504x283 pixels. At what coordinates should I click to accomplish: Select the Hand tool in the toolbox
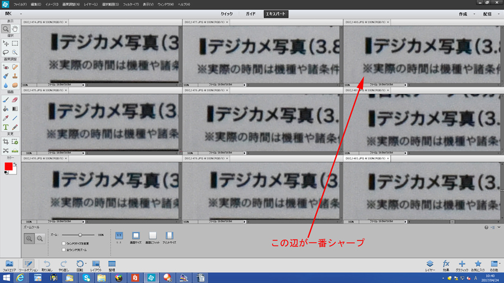pos(15,29)
